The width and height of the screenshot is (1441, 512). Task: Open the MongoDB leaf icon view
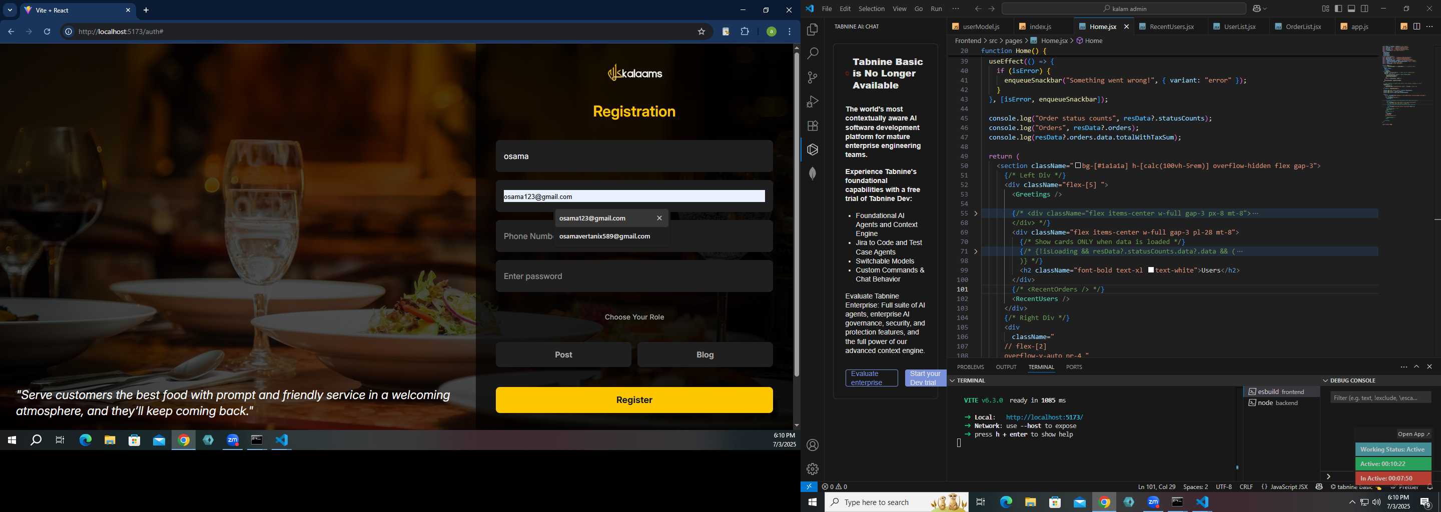click(812, 174)
